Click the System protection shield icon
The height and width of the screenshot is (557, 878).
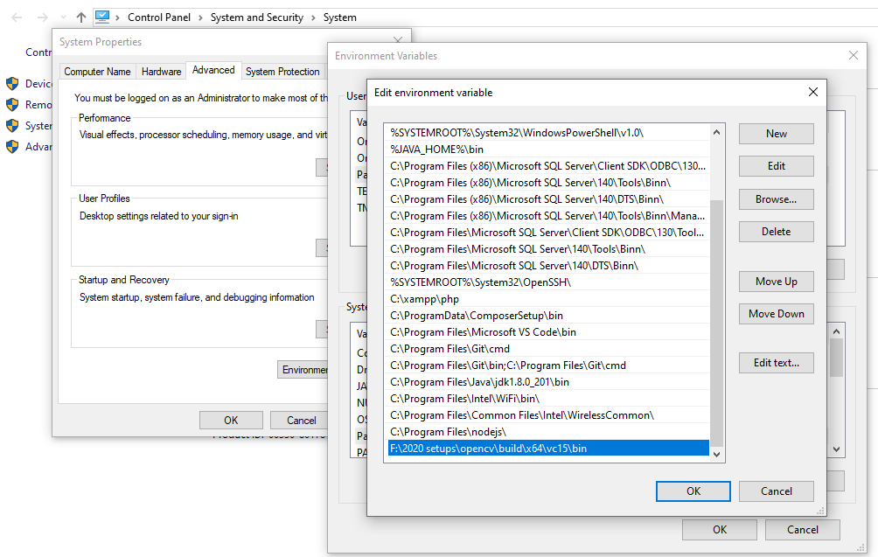[x=12, y=125]
